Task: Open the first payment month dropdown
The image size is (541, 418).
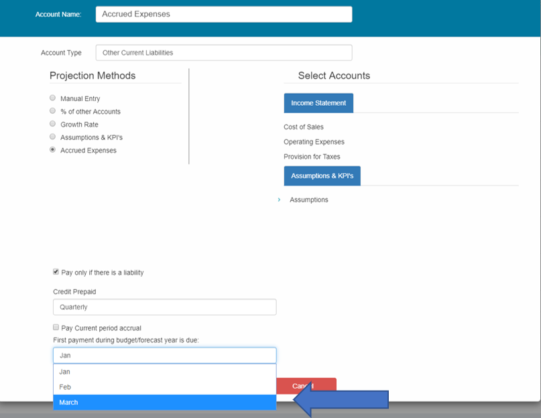Action: (164, 355)
